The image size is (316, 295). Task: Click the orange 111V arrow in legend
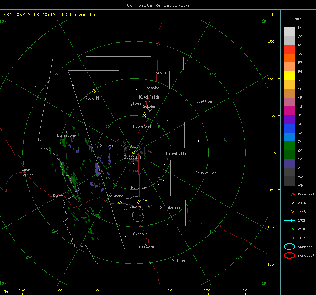[x=289, y=212]
